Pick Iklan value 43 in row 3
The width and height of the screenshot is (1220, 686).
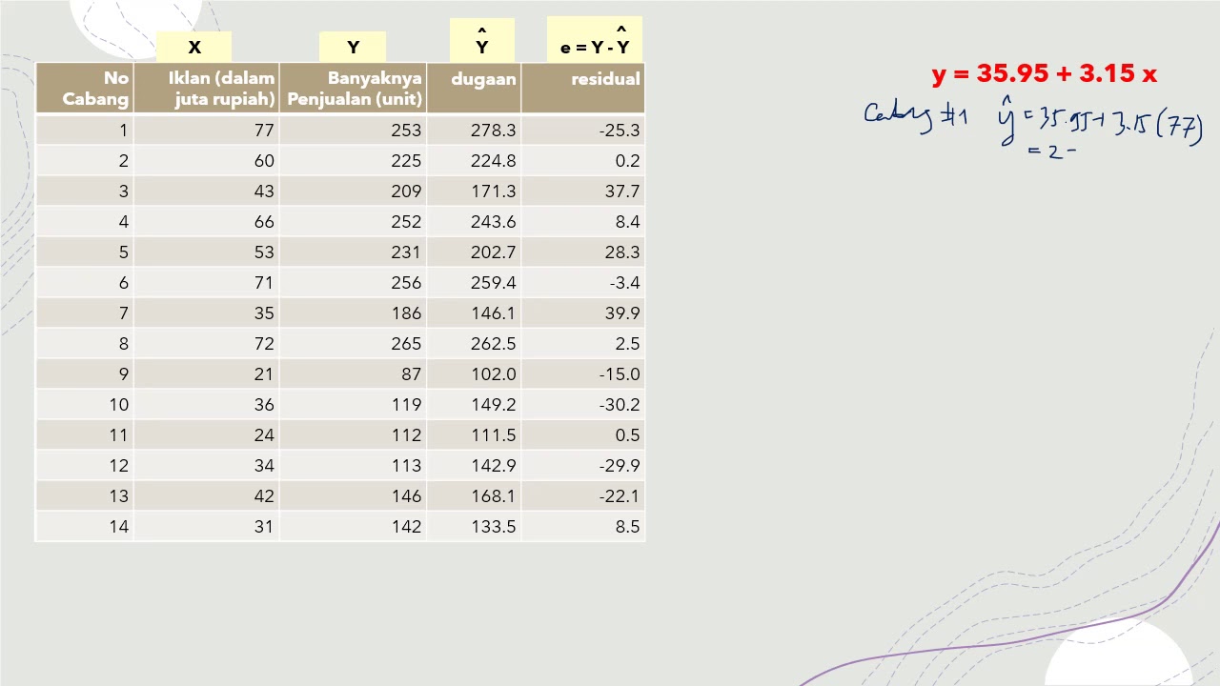click(264, 192)
